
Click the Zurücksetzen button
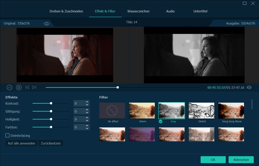tap(51, 143)
